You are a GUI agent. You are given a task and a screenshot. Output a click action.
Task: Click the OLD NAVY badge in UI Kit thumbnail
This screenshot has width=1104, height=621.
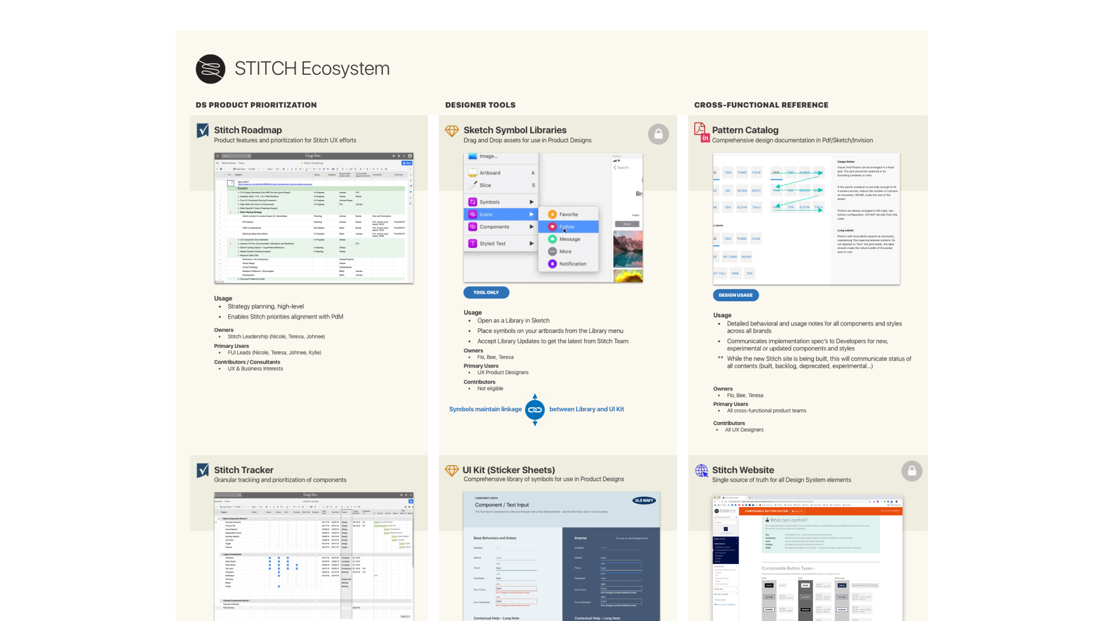point(644,500)
